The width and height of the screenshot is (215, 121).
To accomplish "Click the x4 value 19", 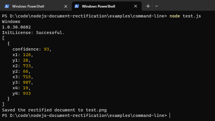I will tap(26, 88).
